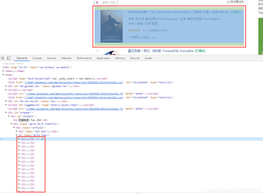Viewport: 263px width, 194px height.
Task: Collapse the ol grid_view node
Action: tap(16, 135)
